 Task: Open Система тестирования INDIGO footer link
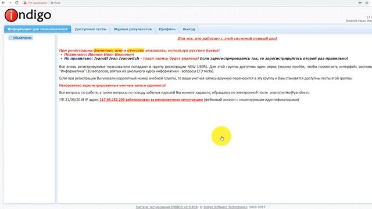tap(167, 207)
